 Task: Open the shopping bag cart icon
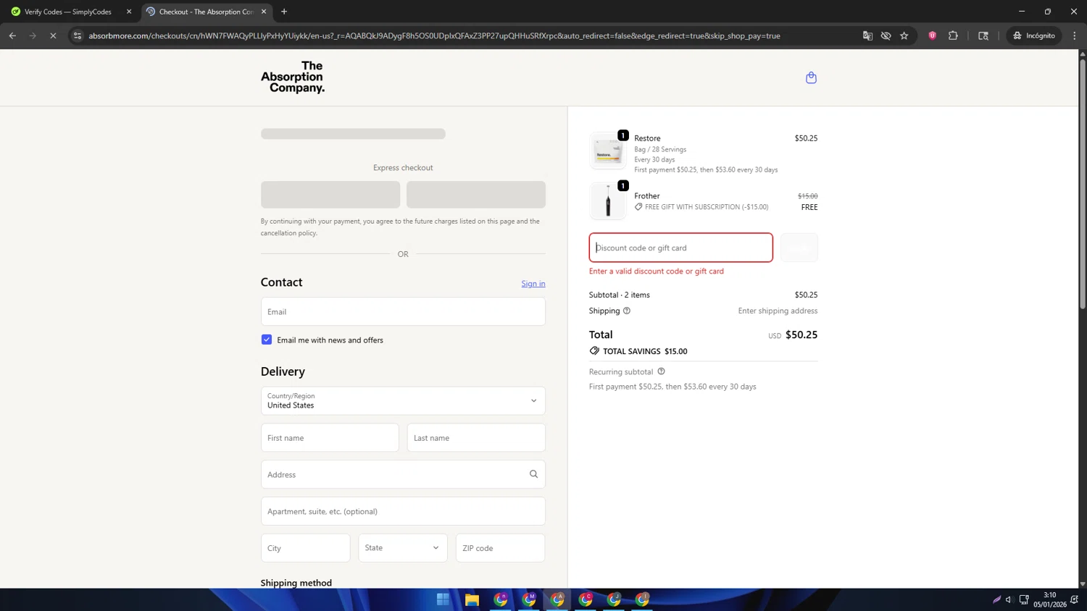(x=811, y=77)
